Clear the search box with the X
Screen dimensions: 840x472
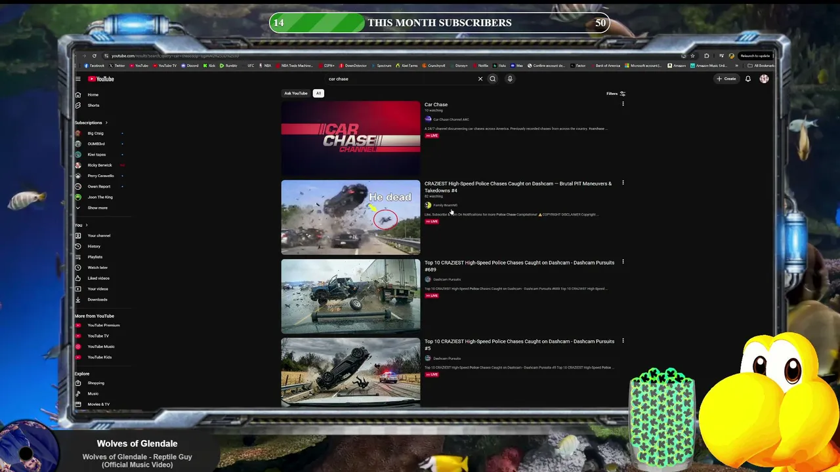pyautogui.click(x=480, y=79)
